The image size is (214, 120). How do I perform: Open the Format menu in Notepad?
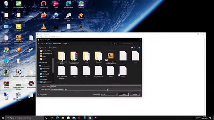47,37
